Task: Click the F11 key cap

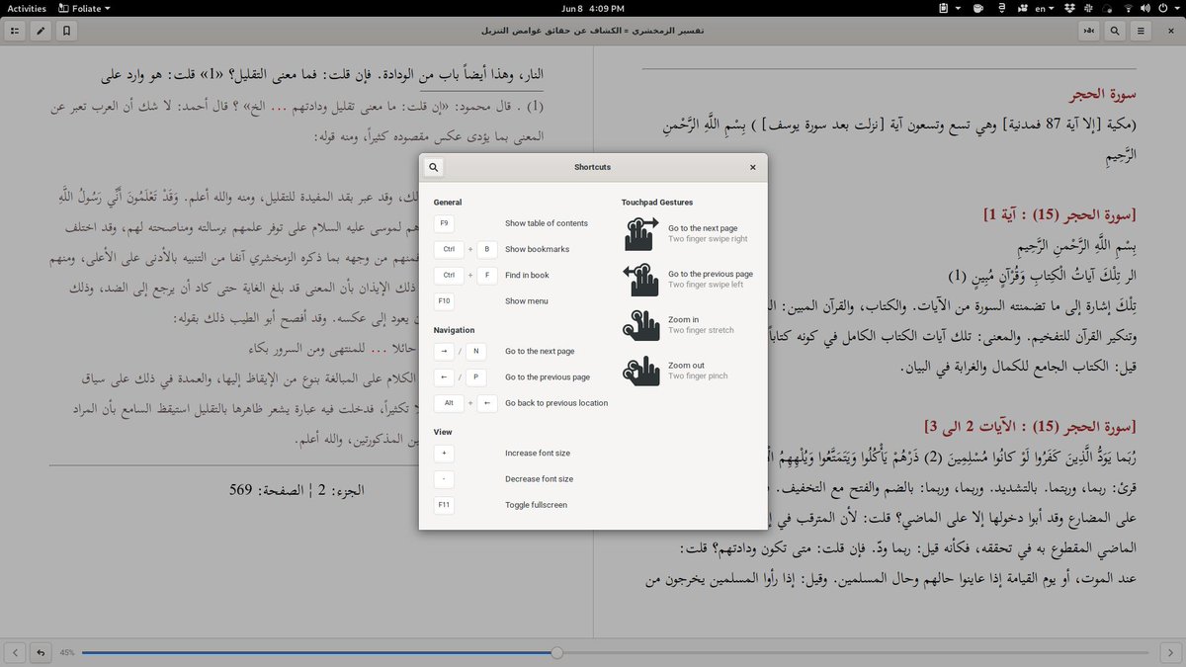Action: (x=444, y=504)
